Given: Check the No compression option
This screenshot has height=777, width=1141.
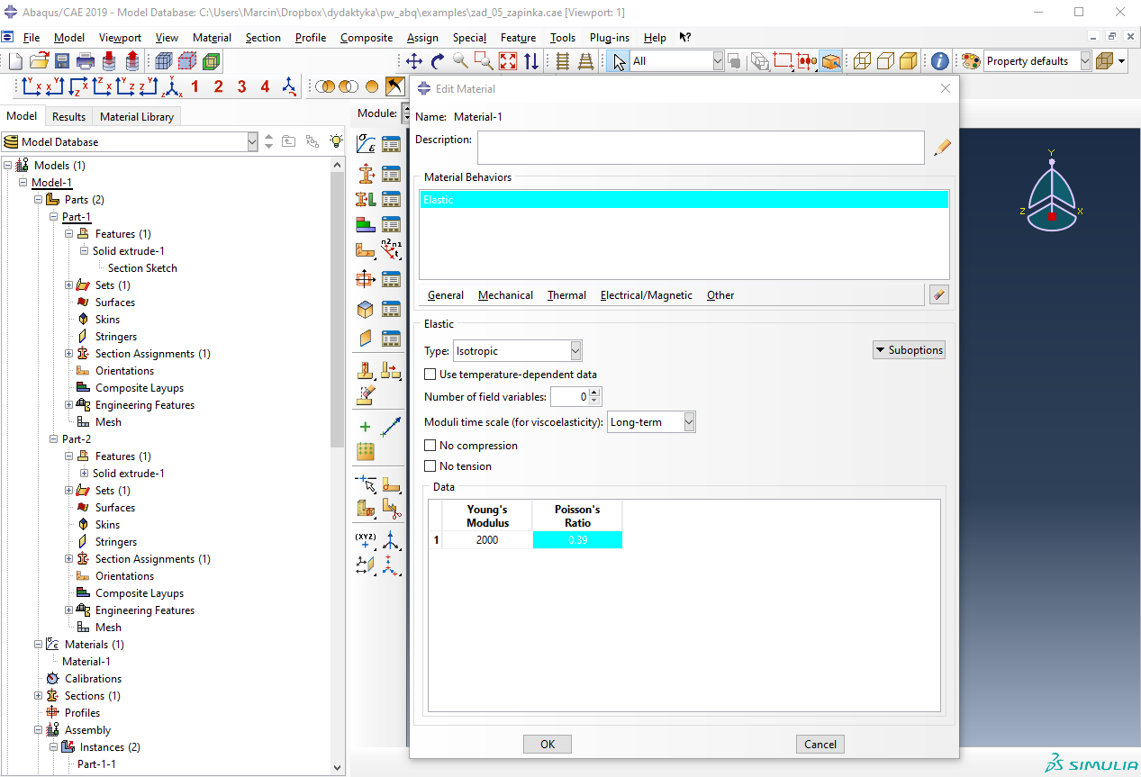Looking at the screenshot, I should [430, 446].
